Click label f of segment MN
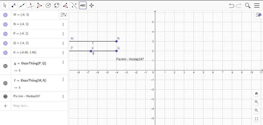 click(93, 43)
